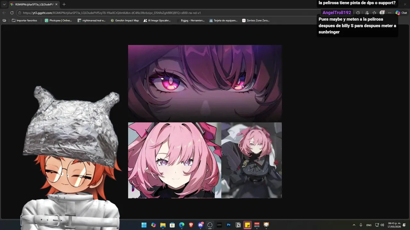Switch to Microsoft Edge in the taskbar
Screen dimensions: 410x230
coord(182,225)
